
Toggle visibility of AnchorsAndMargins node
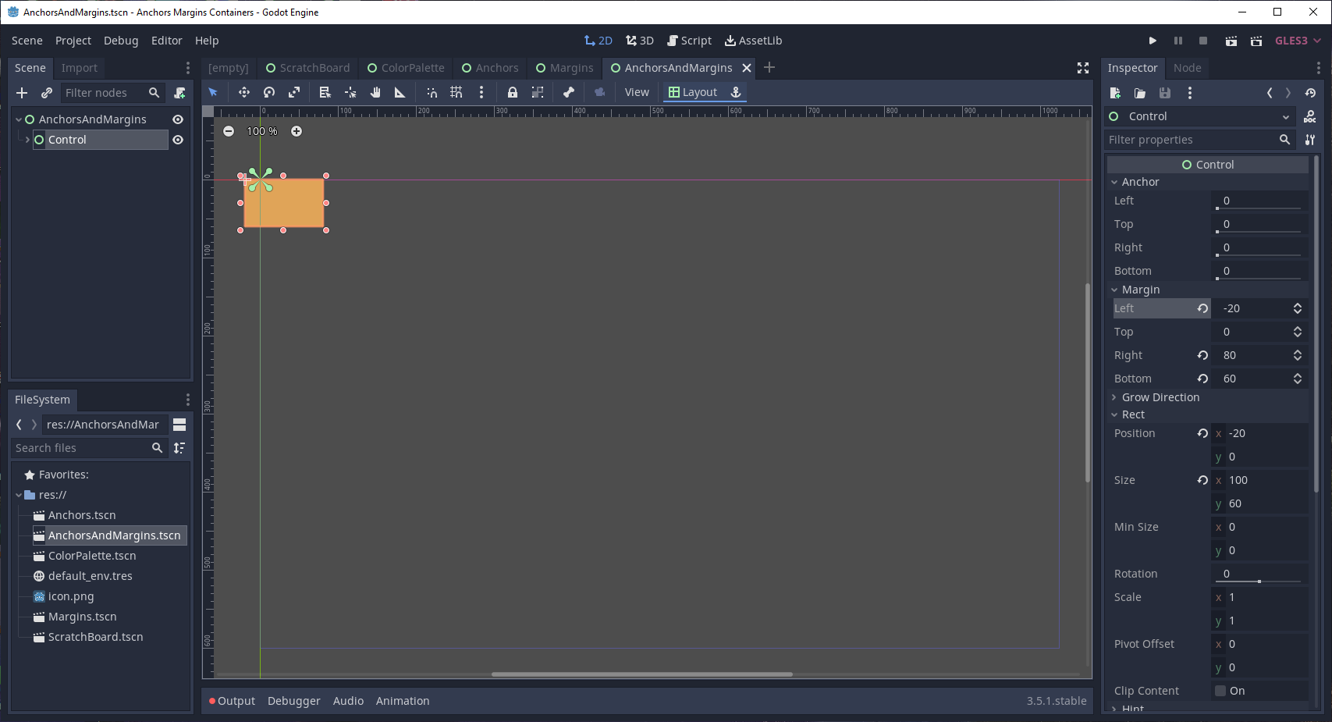[178, 119]
